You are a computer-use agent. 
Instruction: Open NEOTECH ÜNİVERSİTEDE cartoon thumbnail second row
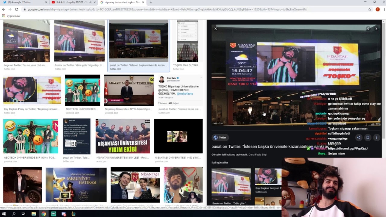(x=83, y=90)
